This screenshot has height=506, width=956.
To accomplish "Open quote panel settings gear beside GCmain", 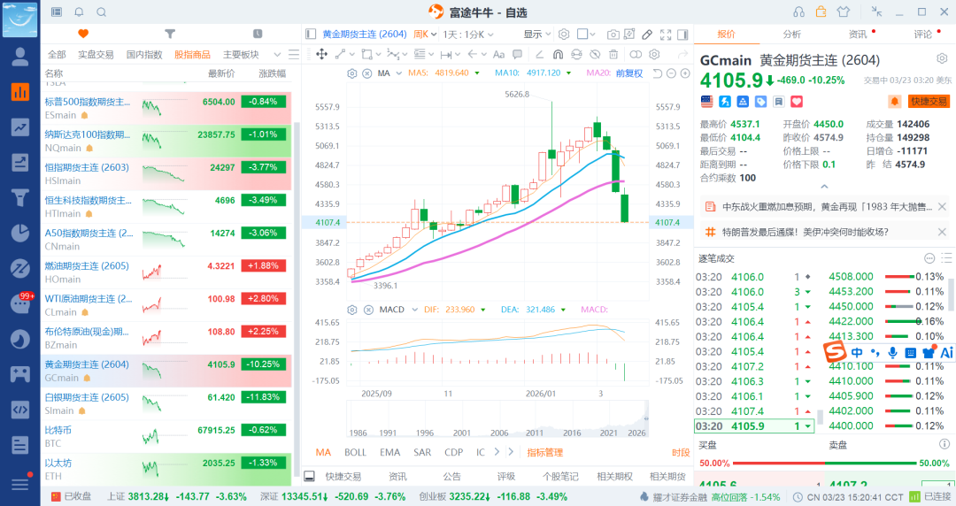I will pos(942,59).
